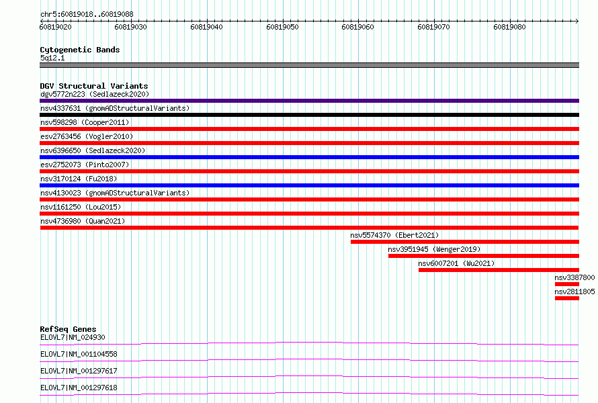
Task: Click the nsv5574370 (Ebert2021) variant bar
Action: pos(465,242)
